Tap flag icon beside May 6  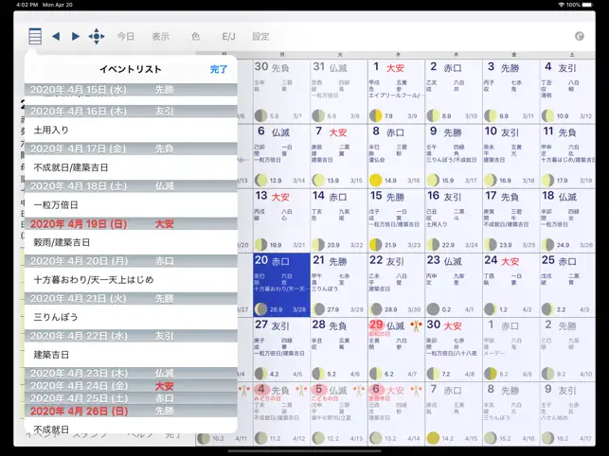pyautogui.click(x=417, y=390)
